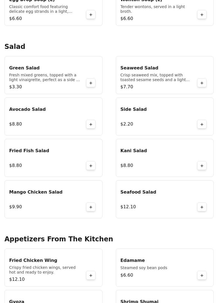Open Seafood Salad item details
The width and height of the screenshot is (218, 303).
[164, 199]
